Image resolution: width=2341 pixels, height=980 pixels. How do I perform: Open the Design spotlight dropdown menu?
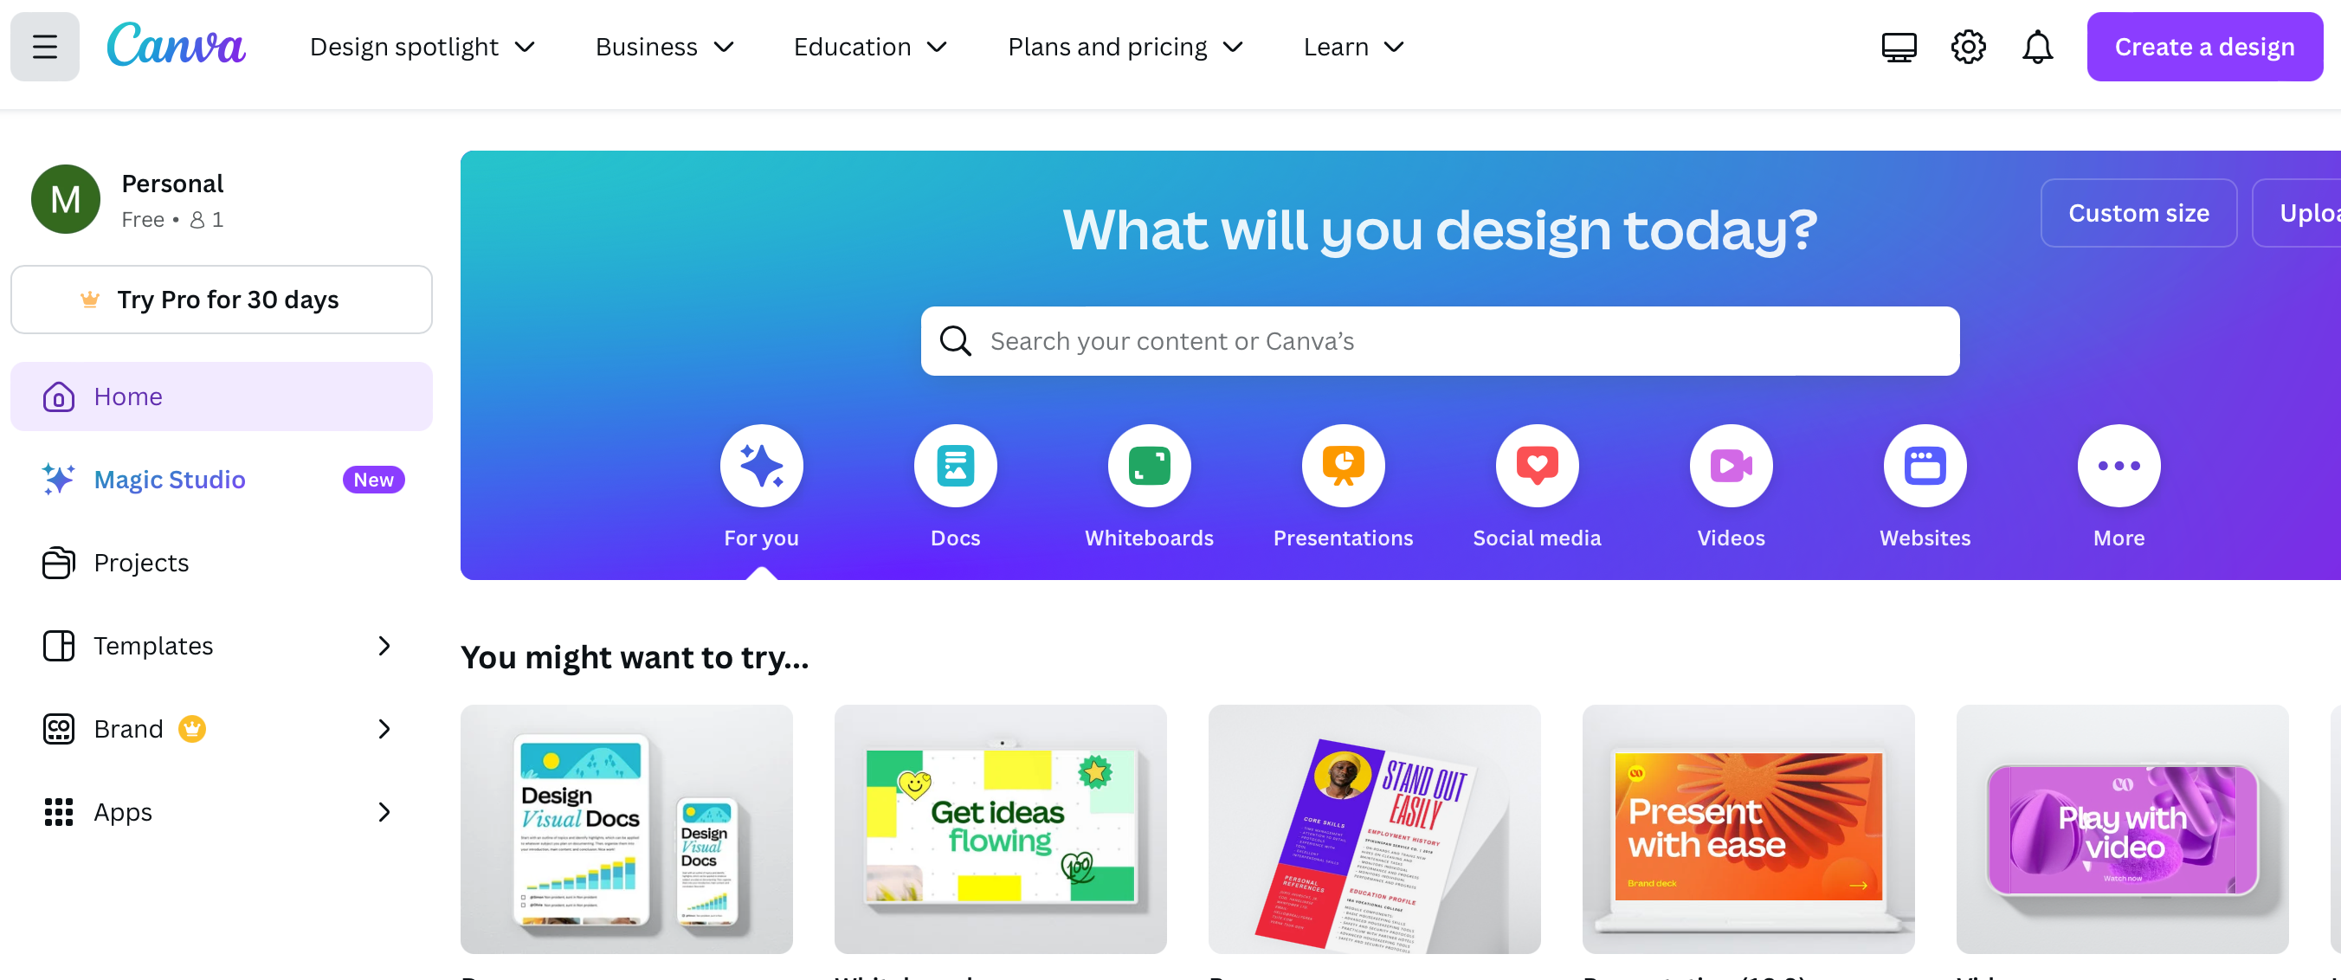click(422, 45)
